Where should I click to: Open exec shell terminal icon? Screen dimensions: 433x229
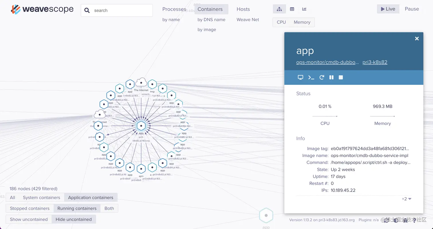point(311,77)
